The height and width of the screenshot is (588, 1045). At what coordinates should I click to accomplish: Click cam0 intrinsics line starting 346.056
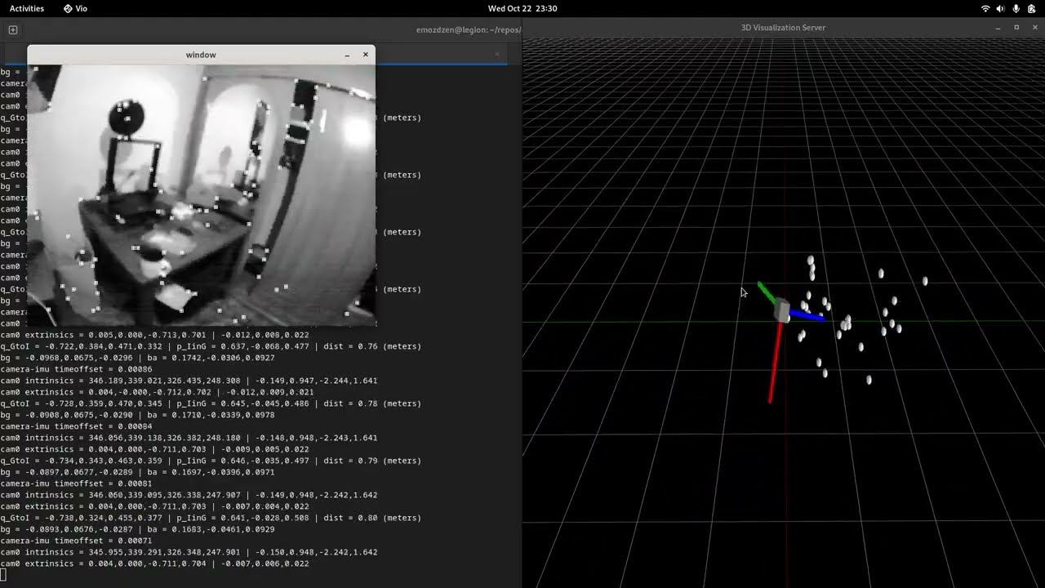point(189,438)
